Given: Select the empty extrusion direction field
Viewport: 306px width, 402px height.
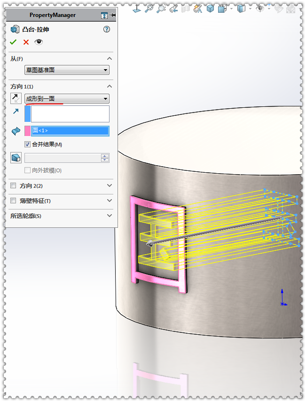Looking at the screenshot, I should click(70, 113).
